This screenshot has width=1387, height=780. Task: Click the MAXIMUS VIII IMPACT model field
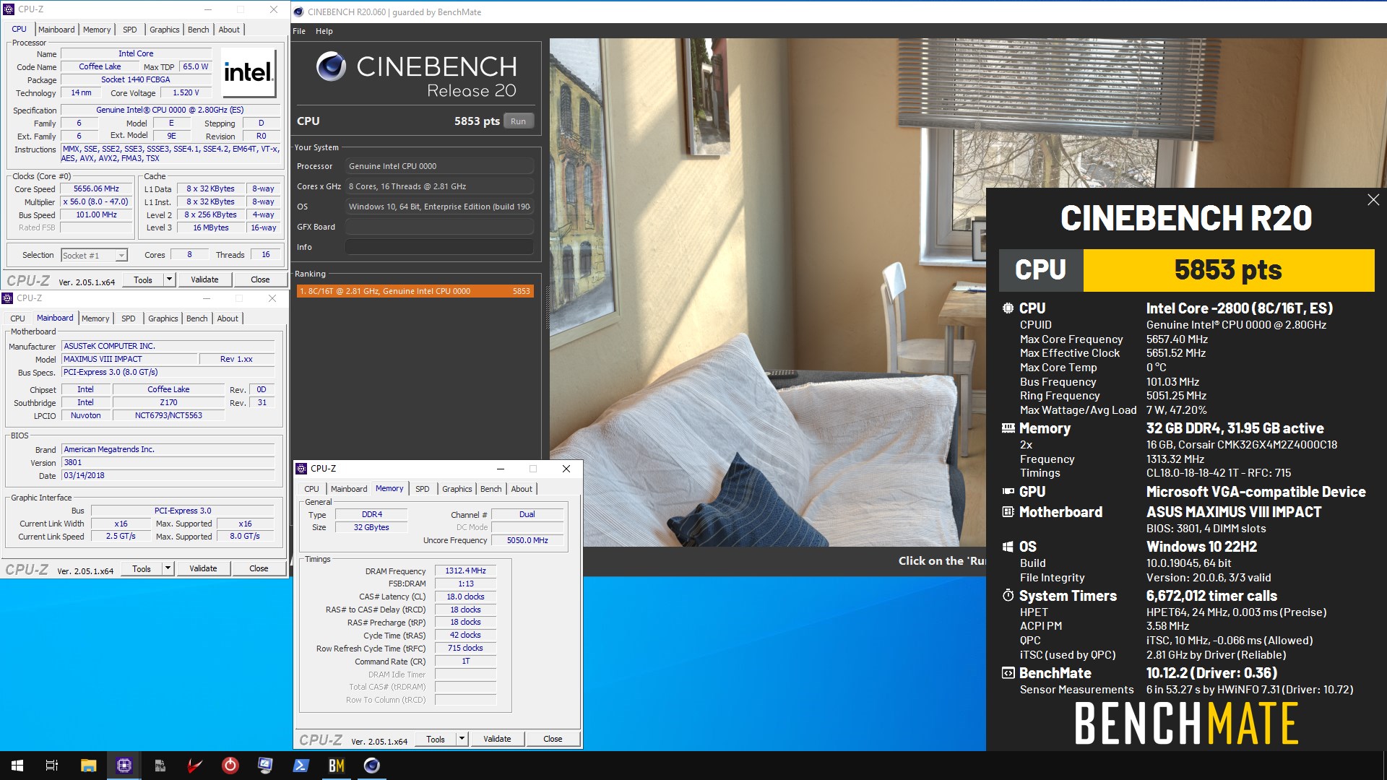129,360
